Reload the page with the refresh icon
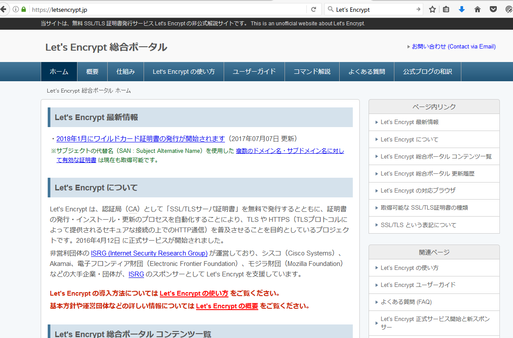The height and width of the screenshot is (338, 513). pos(313,9)
